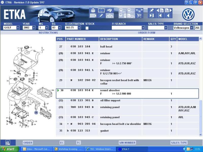Click the computer-to-tower transfer icon
Image resolution: width=203 pixels, height=152 pixels.
coord(123,16)
